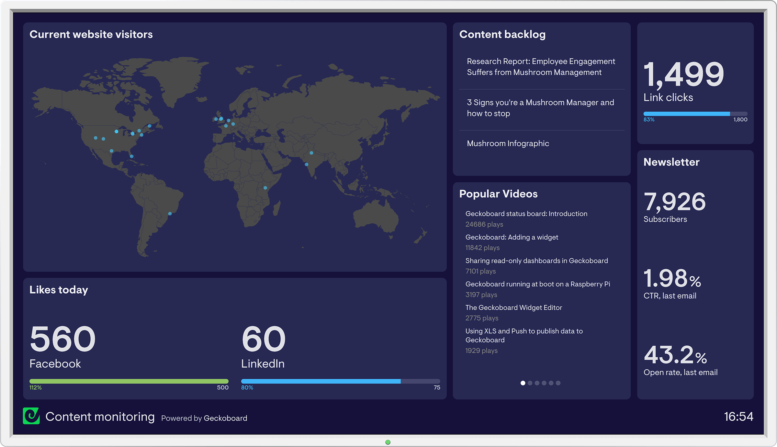Open 'Geckoboard: Adding a widget' video
This screenshot has height=447, width=777.
click(512, 237)
